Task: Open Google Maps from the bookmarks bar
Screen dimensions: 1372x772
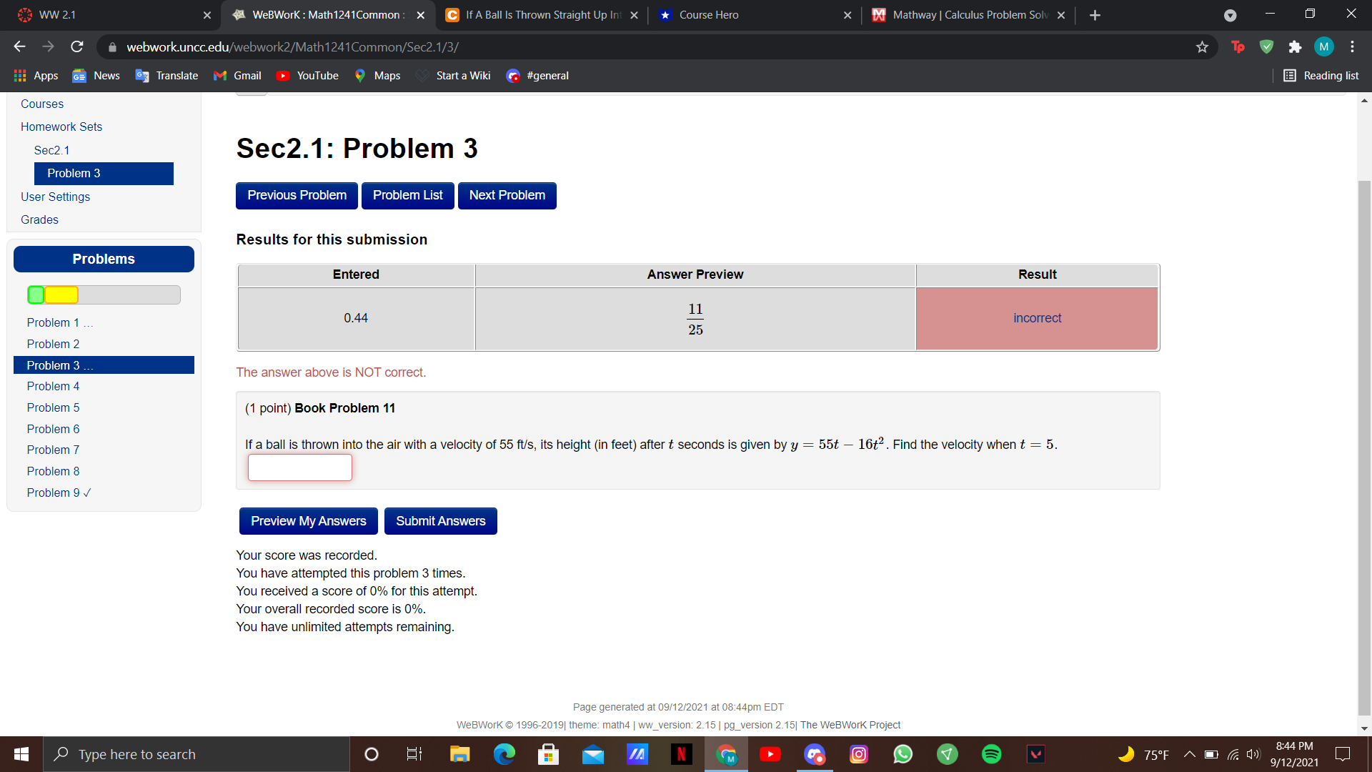Action: [377, 75]
